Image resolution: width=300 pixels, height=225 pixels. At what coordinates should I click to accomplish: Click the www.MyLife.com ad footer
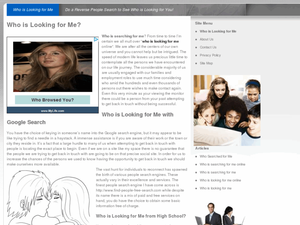pyautogui.click(x=53, y=110)
